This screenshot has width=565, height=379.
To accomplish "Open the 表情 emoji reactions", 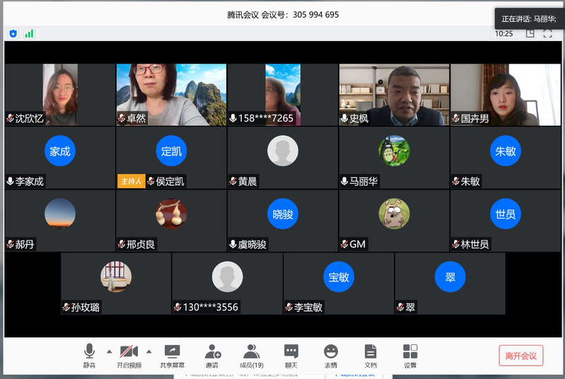I will [x=331, y=356].
